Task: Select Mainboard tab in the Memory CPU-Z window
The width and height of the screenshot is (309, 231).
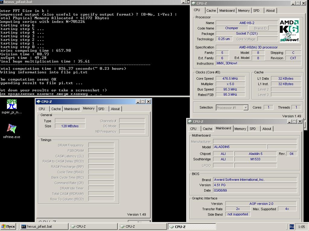Action: click(72, 109)
